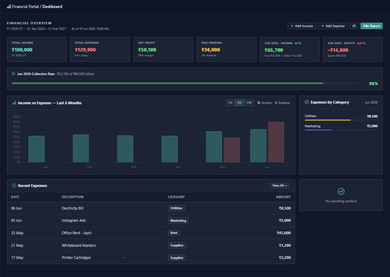Click the AMOUNT column header
Screen dimensions: 390x277
point(283,197)
